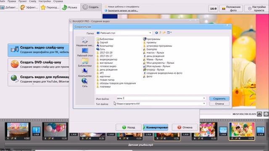
Task: Select Мои документы - Ярлык shortcut
Action: pos(159,63)
